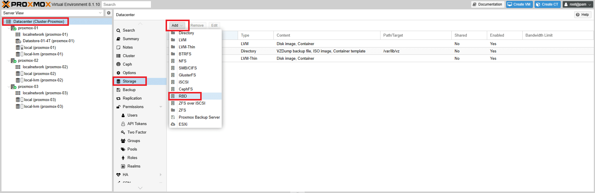Choose LVM from the Add menu
This screenshot has height=193, width=595.
(x=195, y=40)
